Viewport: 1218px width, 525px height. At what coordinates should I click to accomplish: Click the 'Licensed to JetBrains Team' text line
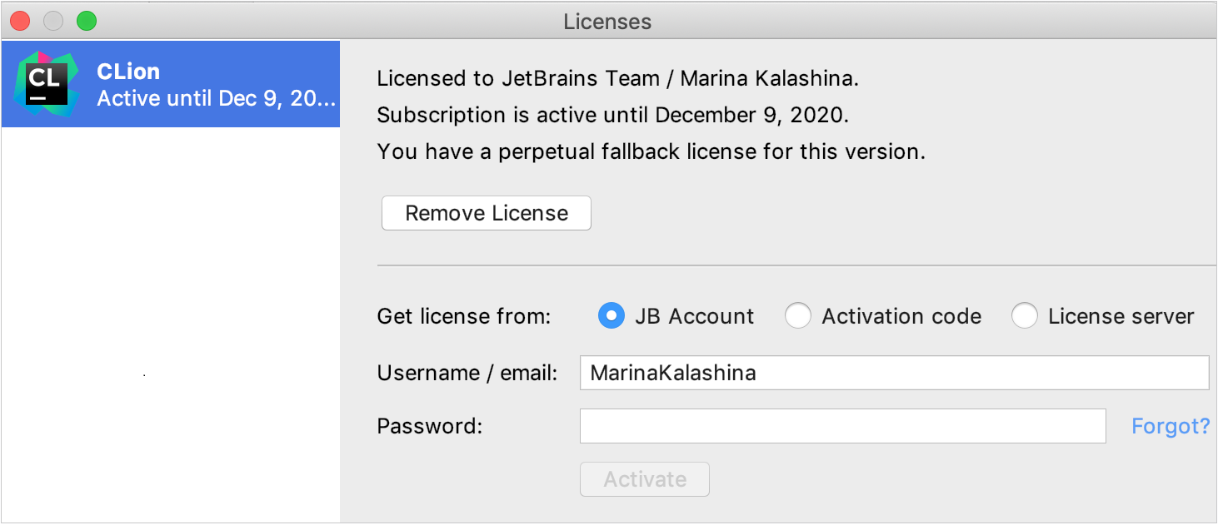click(x=617, y=79)
